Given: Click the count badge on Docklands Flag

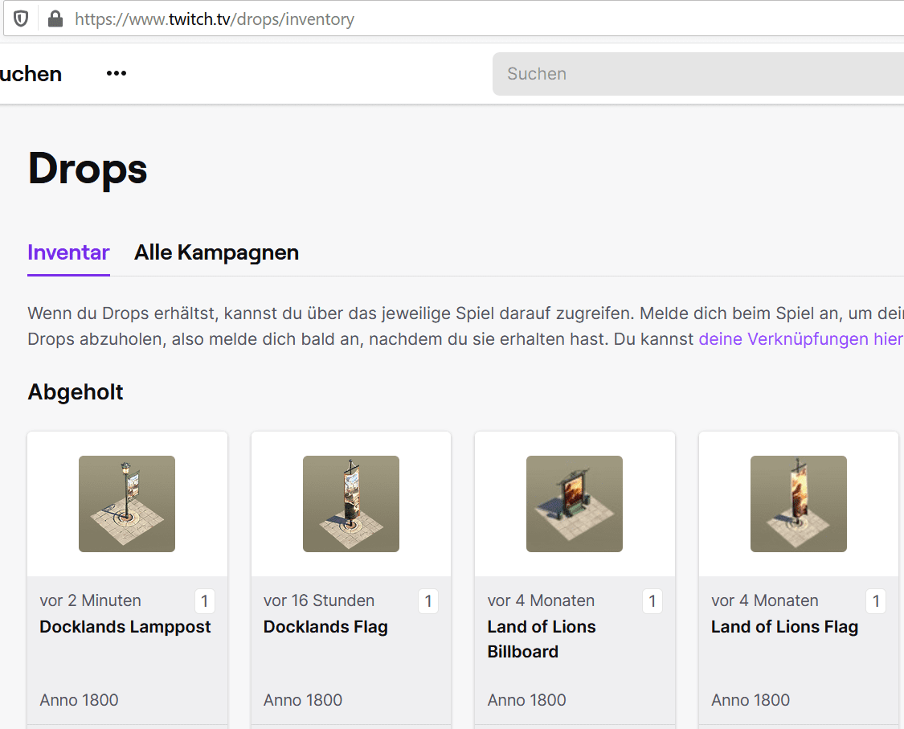Looking at the screenshot, I should 428,601.
